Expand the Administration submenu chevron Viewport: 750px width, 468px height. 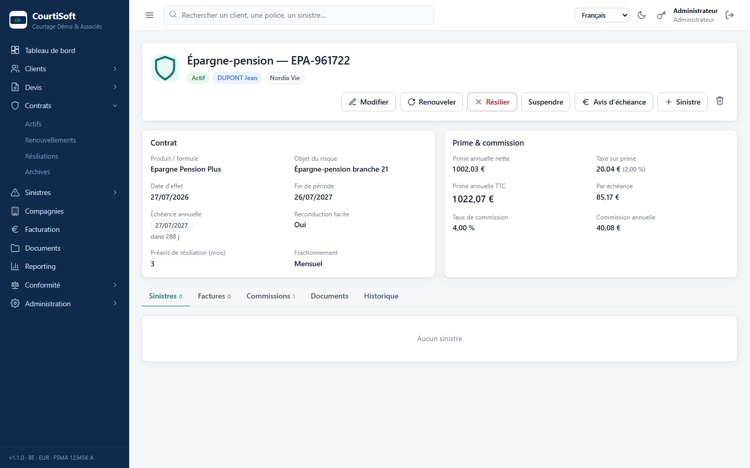pyautogui.click(x=115, y=304)
